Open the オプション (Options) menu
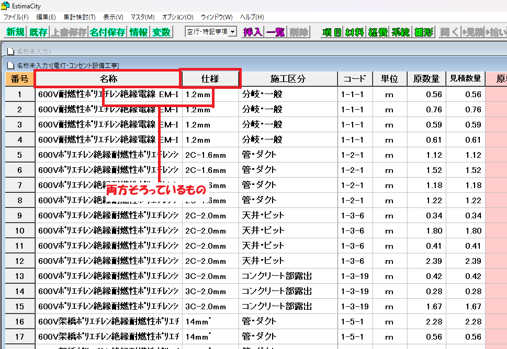 (x=177, y=17)
